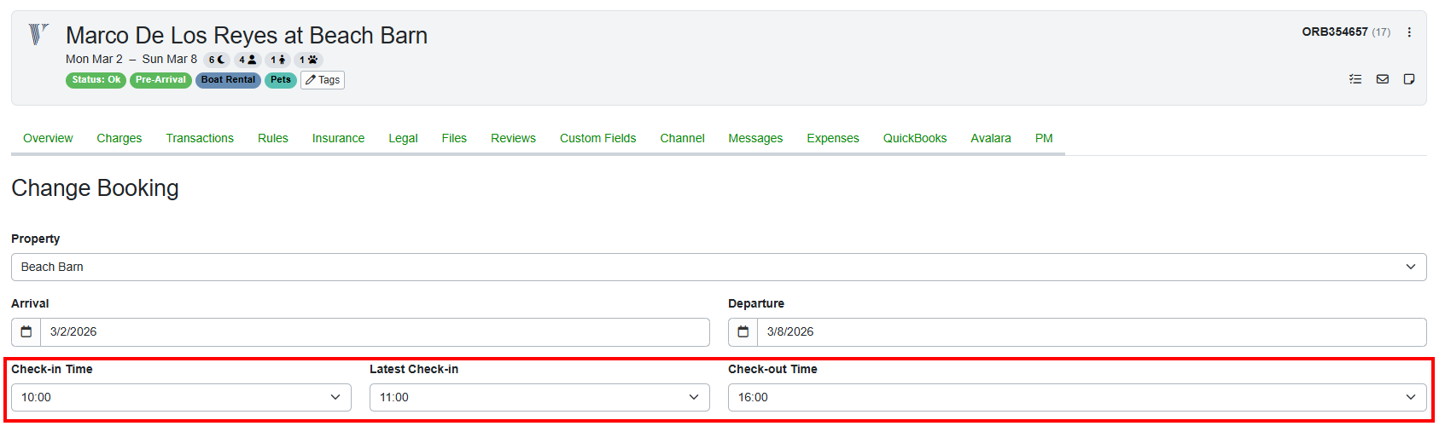The width and height of the screenshot is (1445, 426).
Task: Click the booking reference ORB354657
Action: [x=1335, y=32]
